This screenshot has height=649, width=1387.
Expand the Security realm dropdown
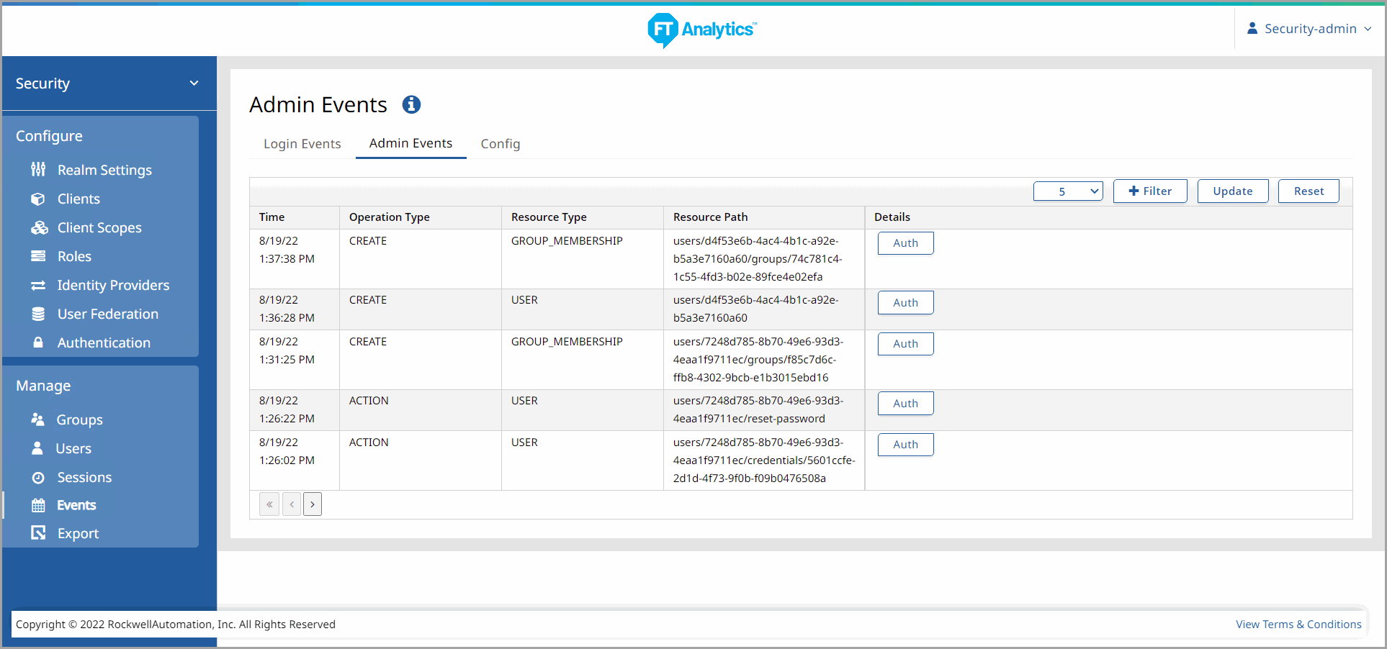[x=194, y=83]
